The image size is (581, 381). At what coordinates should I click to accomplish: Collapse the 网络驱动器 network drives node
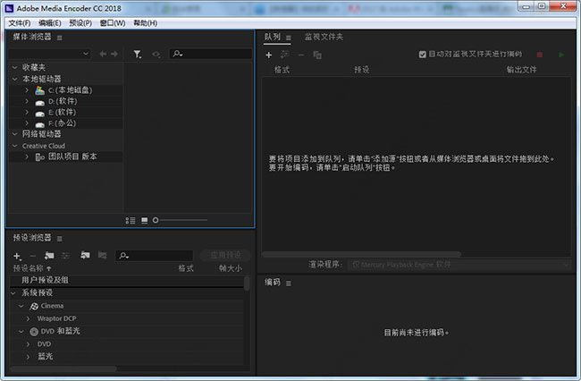pos(15,134)
